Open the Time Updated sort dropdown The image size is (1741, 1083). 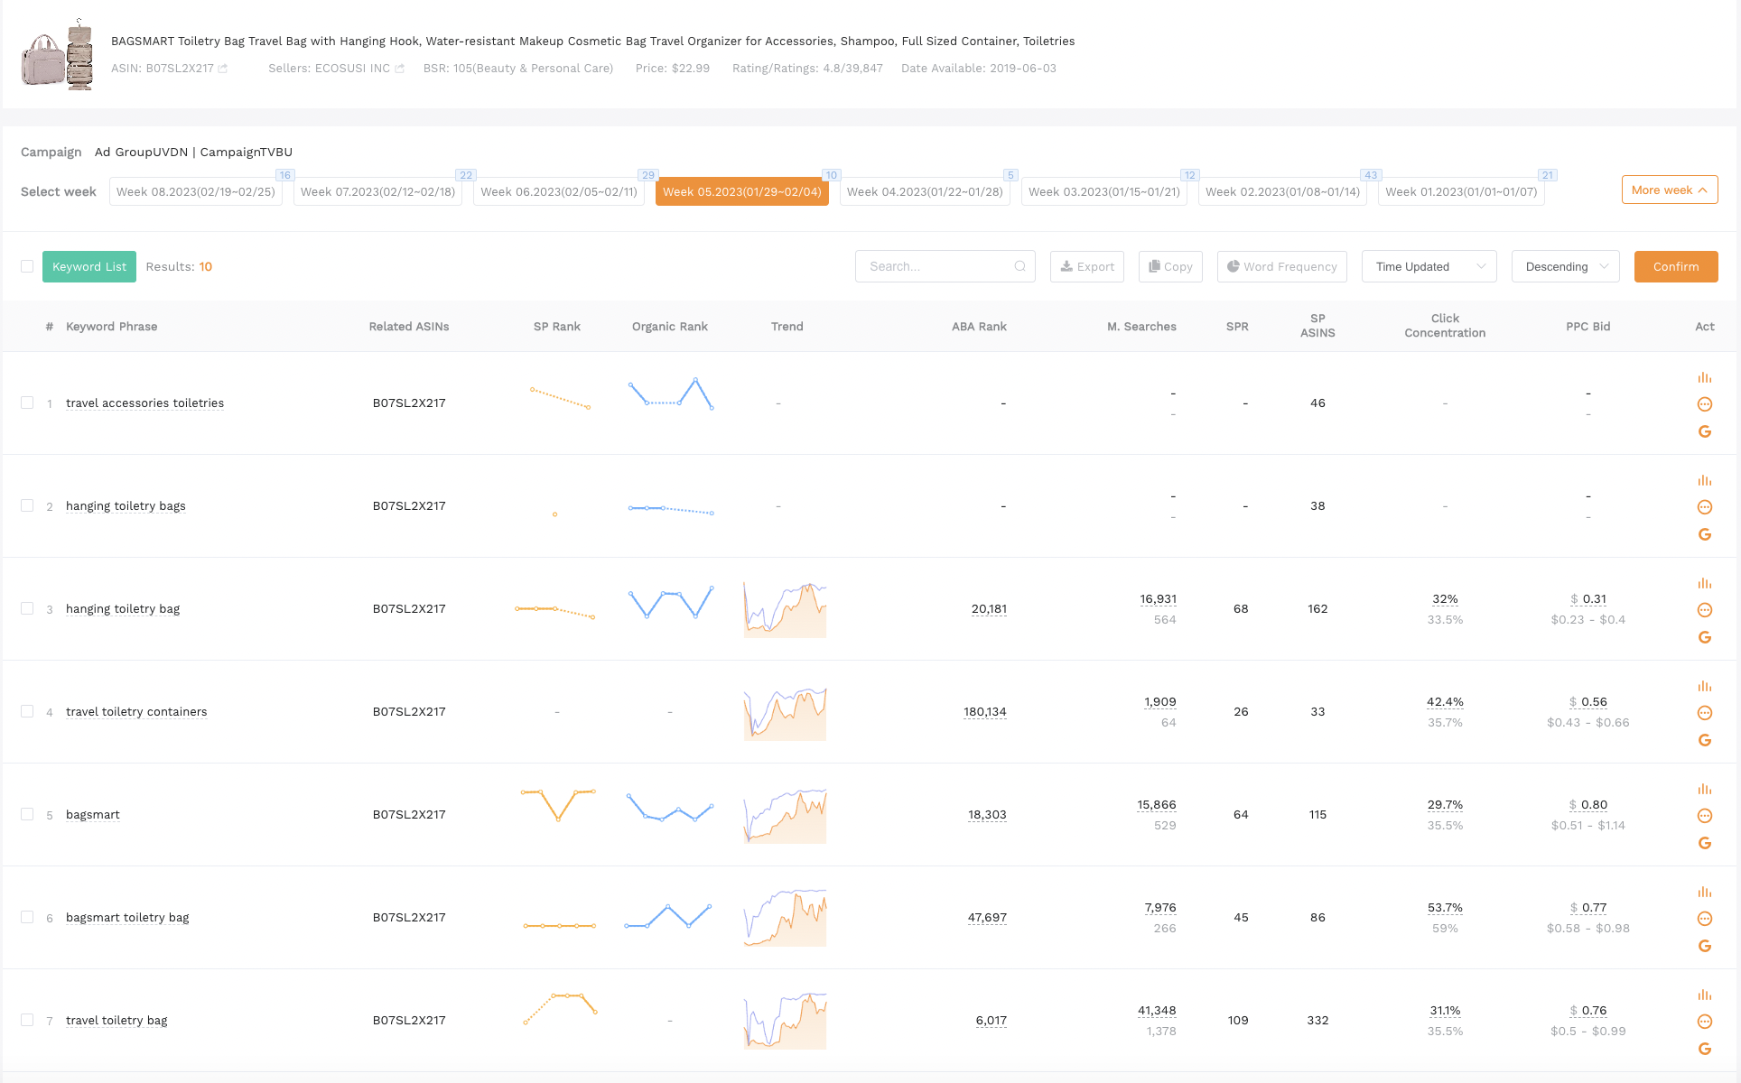point(1429,266)
